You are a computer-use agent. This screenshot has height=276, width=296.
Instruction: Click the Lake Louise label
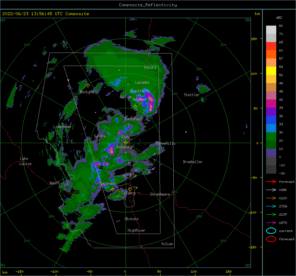[x=25, y=161]
